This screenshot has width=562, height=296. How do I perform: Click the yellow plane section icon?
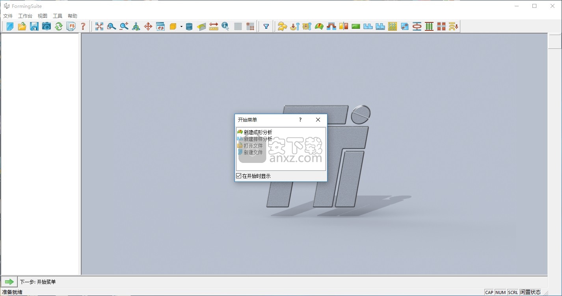[x=201, y=26]
